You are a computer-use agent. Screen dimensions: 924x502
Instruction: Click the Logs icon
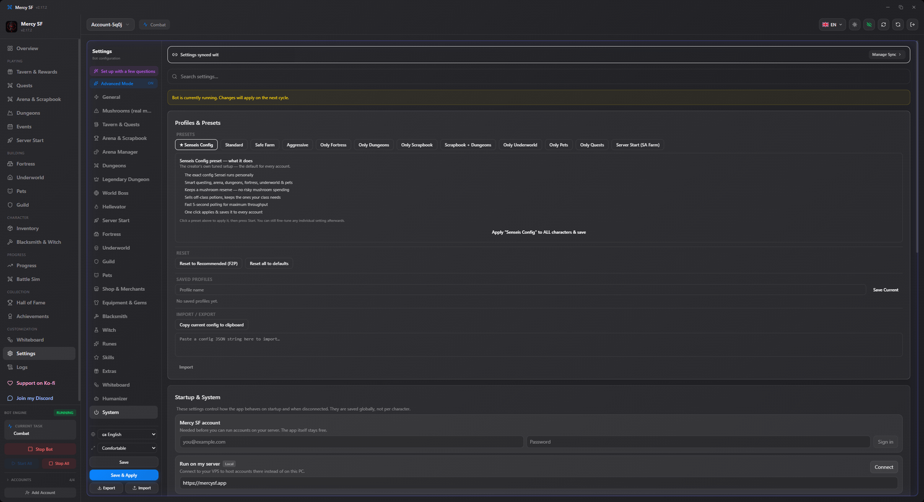click(10, 368)
